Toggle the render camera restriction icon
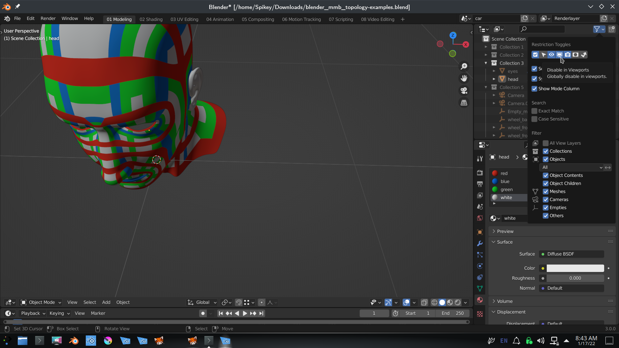619x348 pixels. tap(567, 55)
